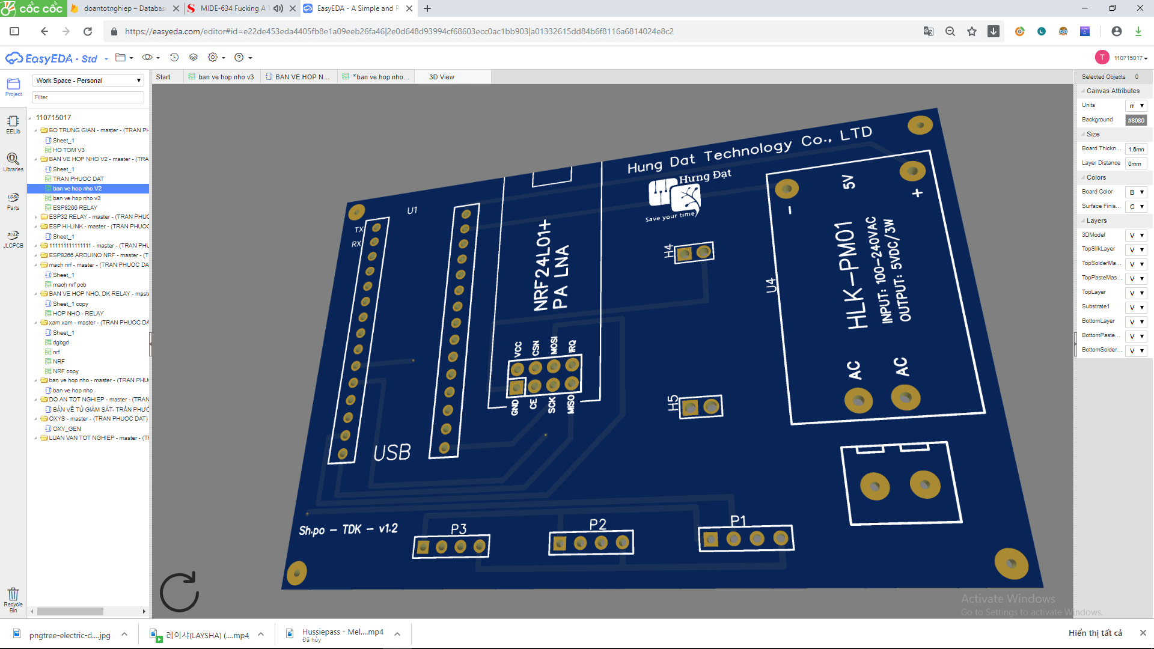
Task: Switch to doantotnghiep Database browser tab
Action: pos(124,8)
